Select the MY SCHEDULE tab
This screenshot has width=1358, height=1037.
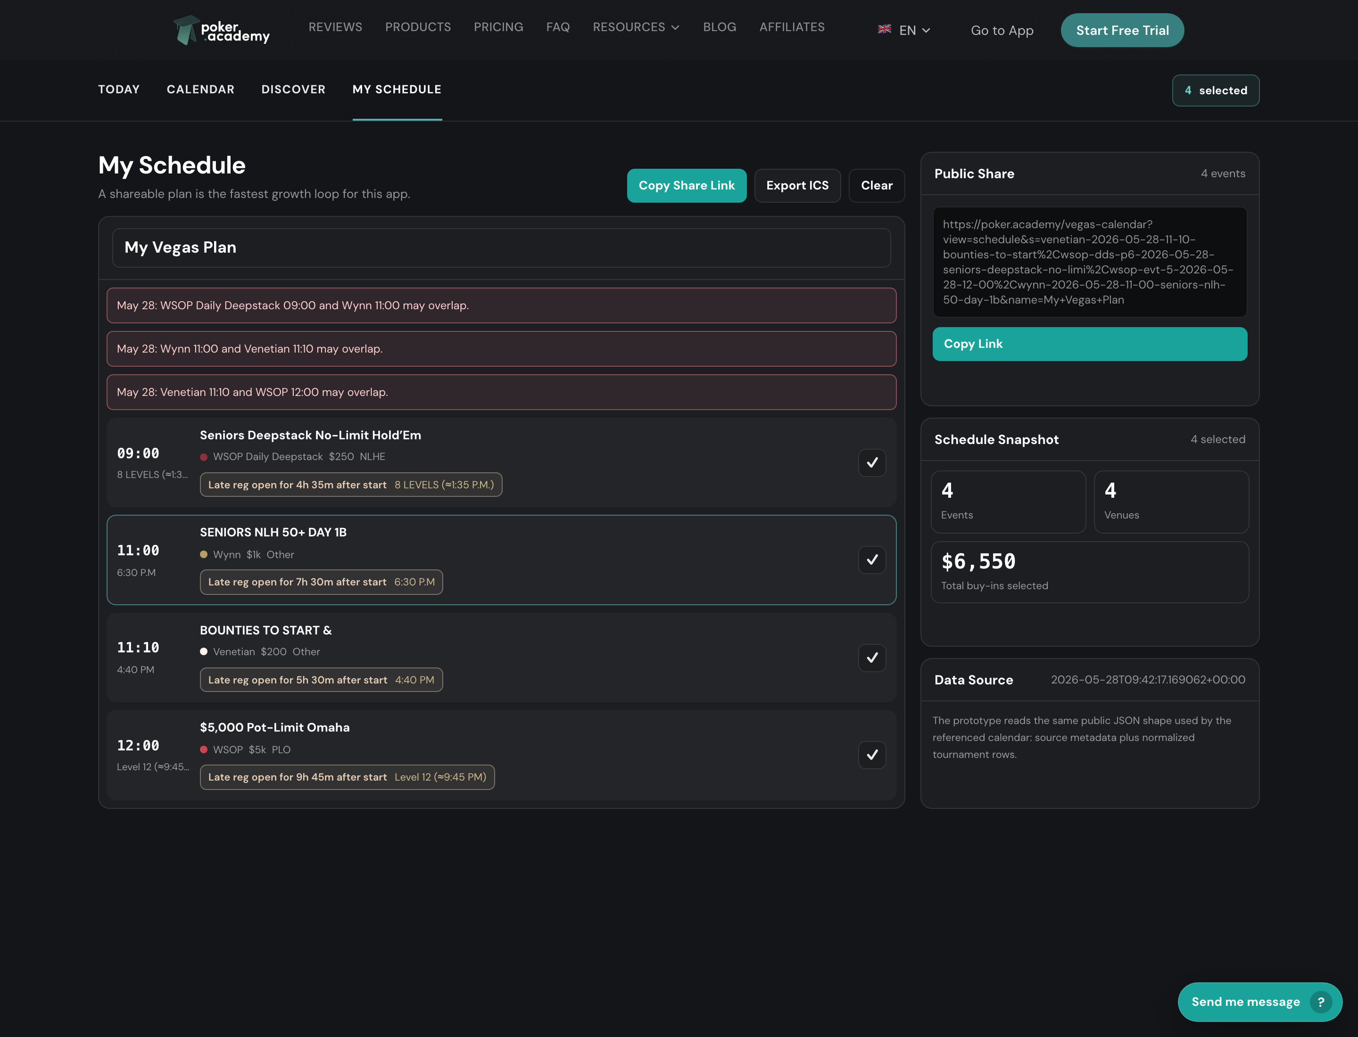point(397,90)
